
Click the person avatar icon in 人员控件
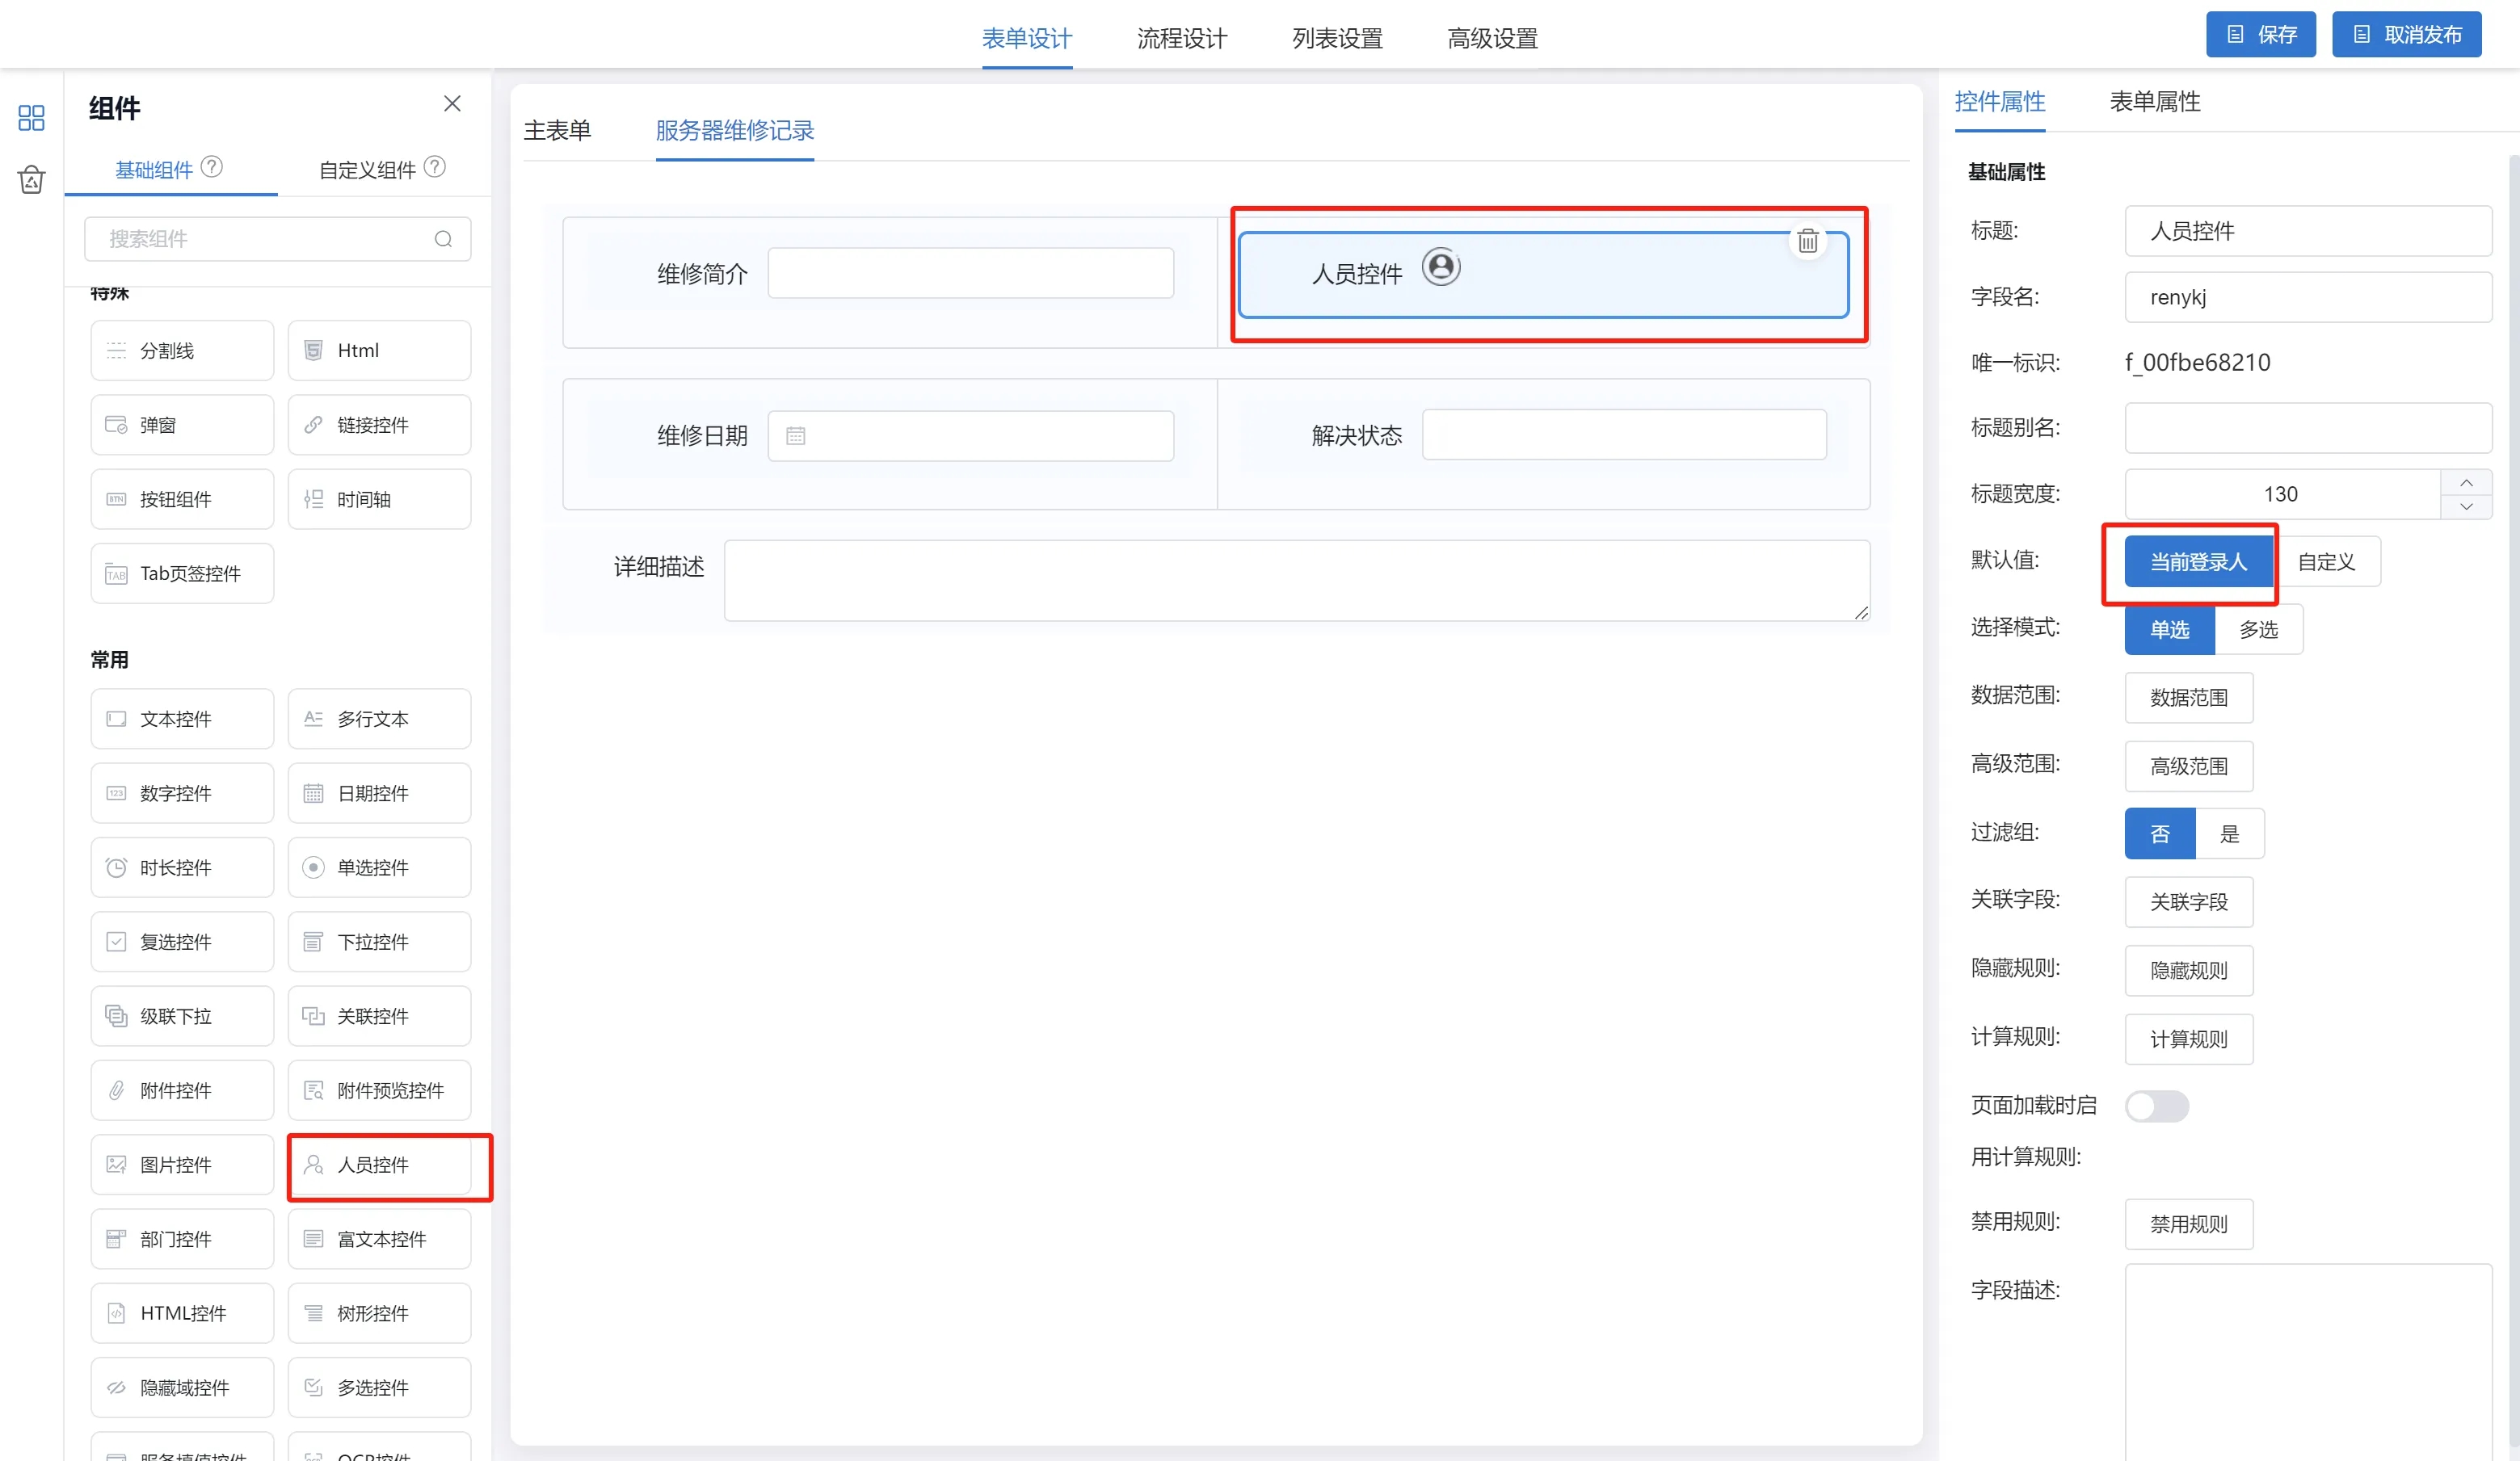1440,267
